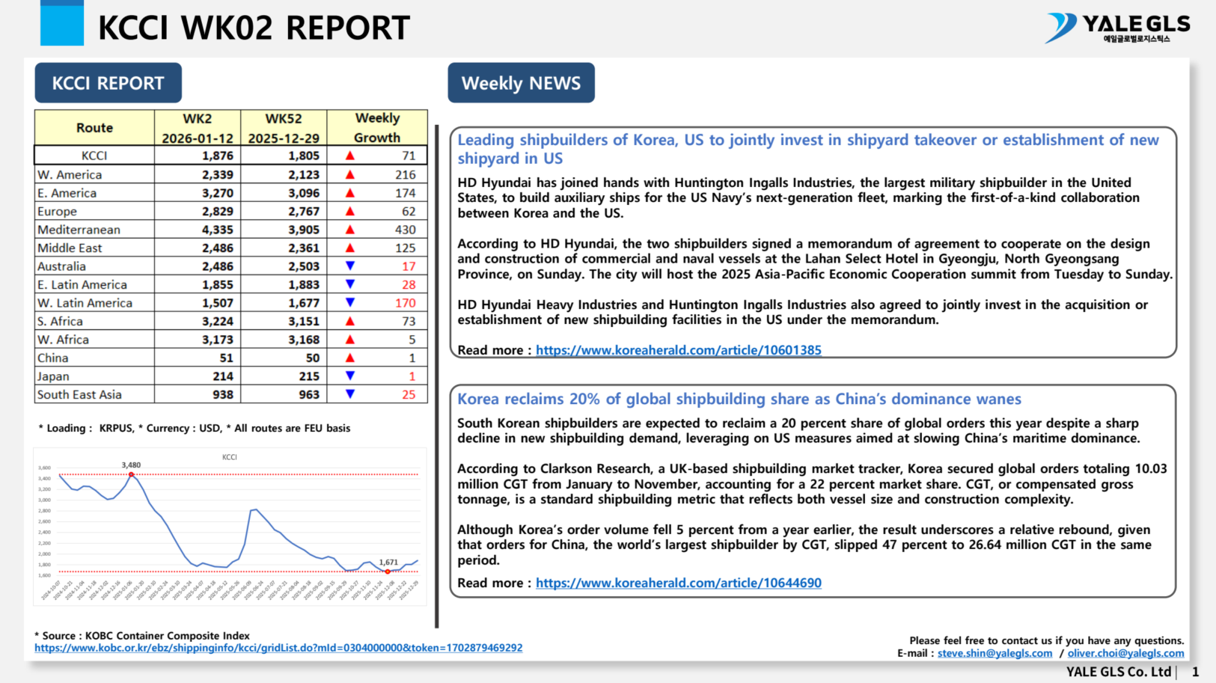This screenshot has width=1216, height=683.
Task: Click the steve.shin@yalegls.com email link
Action: 995,653
